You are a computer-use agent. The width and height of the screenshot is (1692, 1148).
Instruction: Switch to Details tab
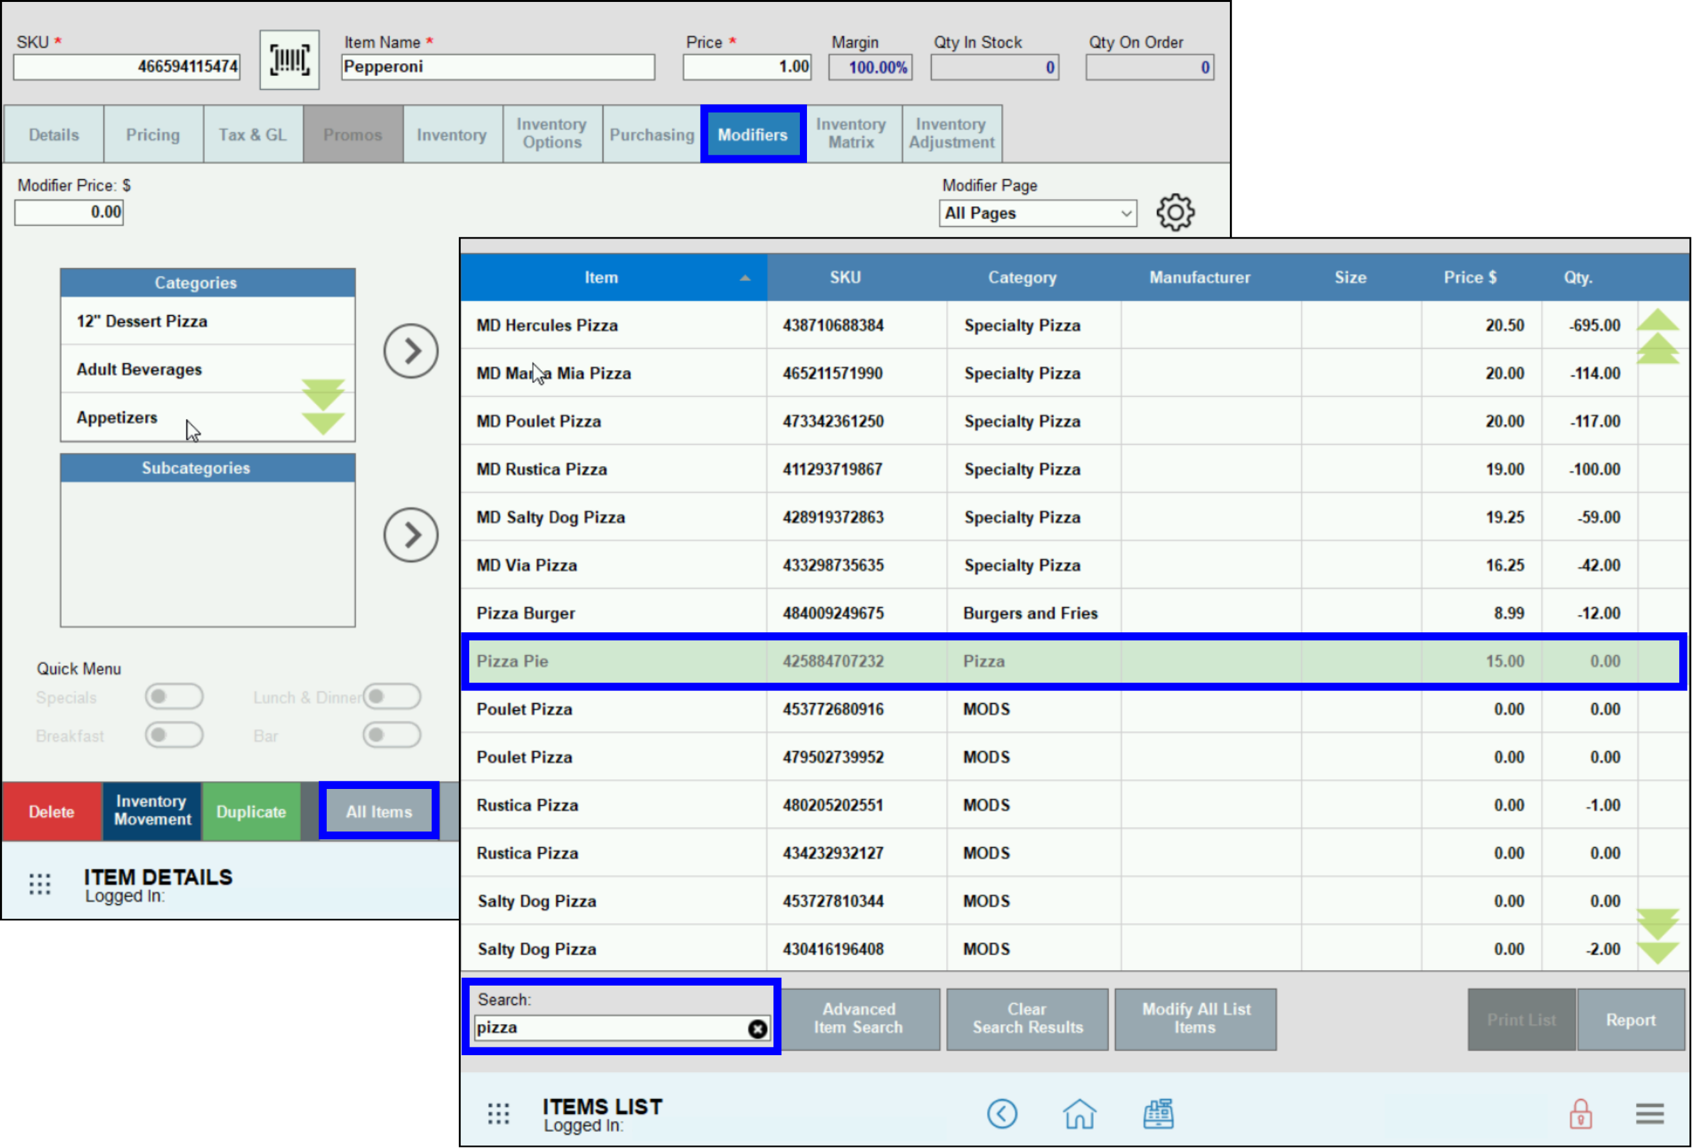pos(54,134)
